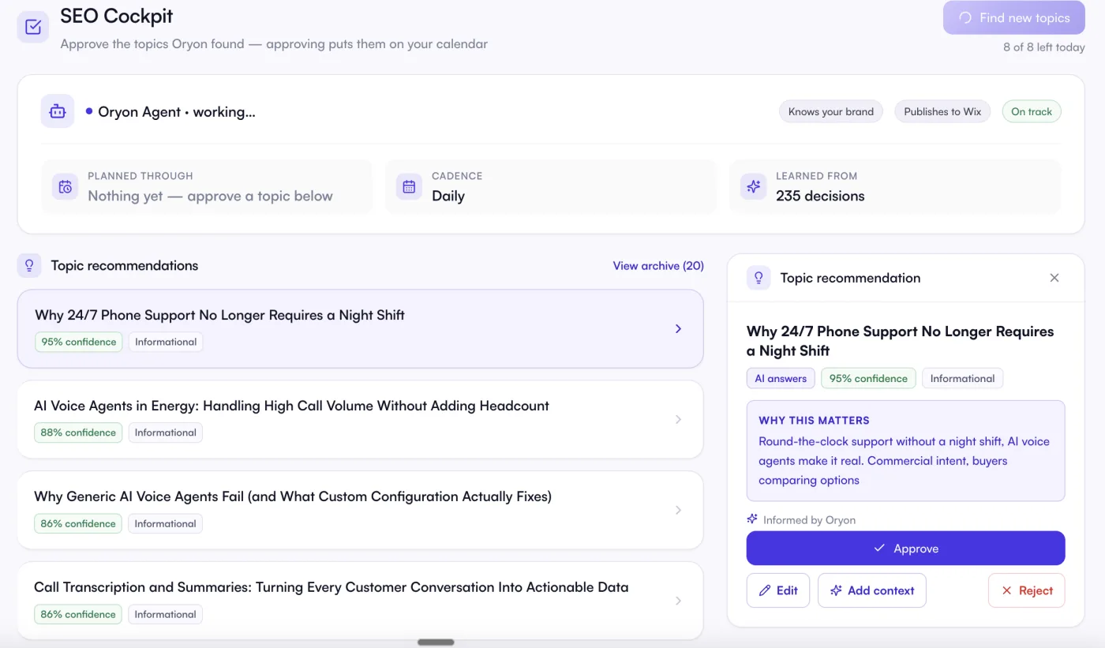Click the Edit button
Image resolution: width=1105 pixels, height=648 pixels.
[x=778, y=590]
